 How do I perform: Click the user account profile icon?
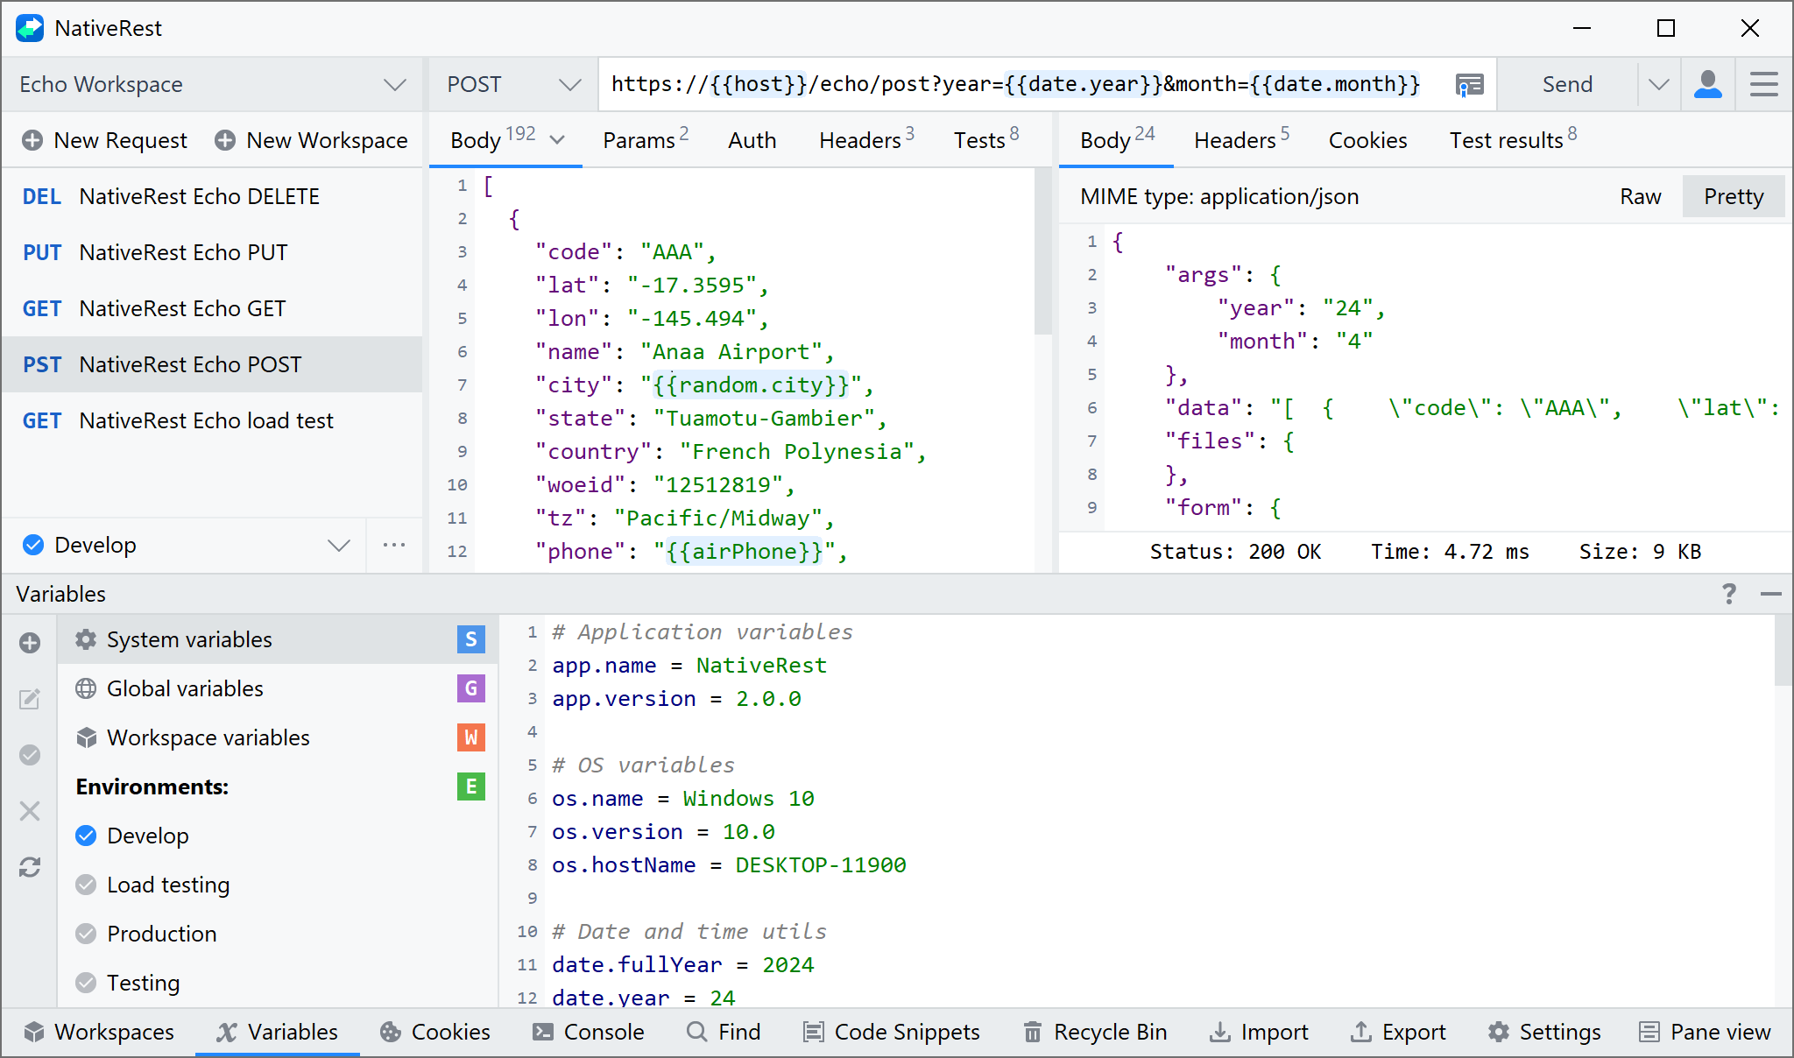(x=1708, y=84)
